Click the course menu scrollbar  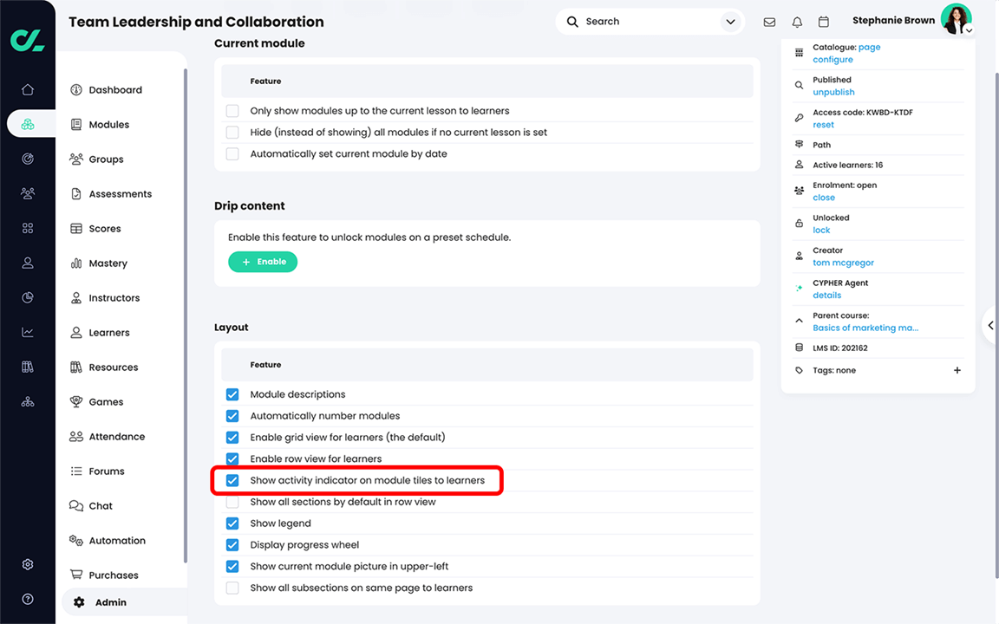pos(186,315)
